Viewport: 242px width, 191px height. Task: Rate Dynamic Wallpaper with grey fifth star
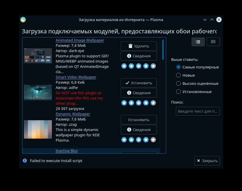(153, 140)
